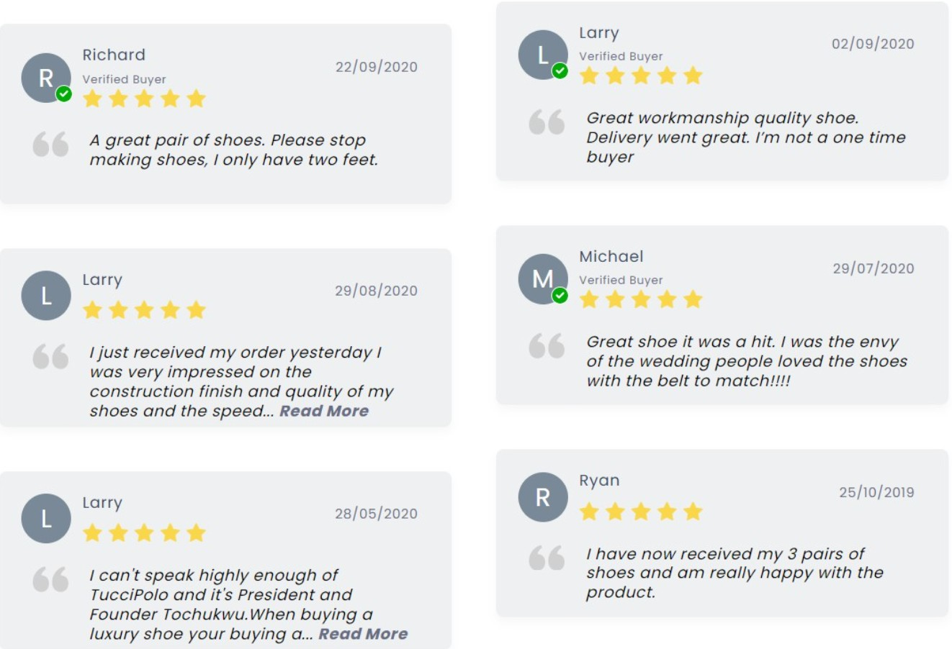The image size is (952, 649).
Task: Click the star rating on Richard's review
Action: click(144, 99)
